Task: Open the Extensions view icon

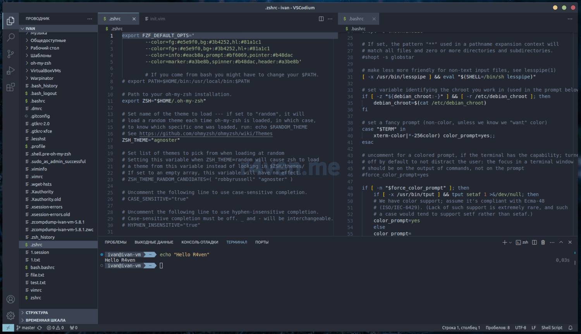Action: tap(11, 87)
